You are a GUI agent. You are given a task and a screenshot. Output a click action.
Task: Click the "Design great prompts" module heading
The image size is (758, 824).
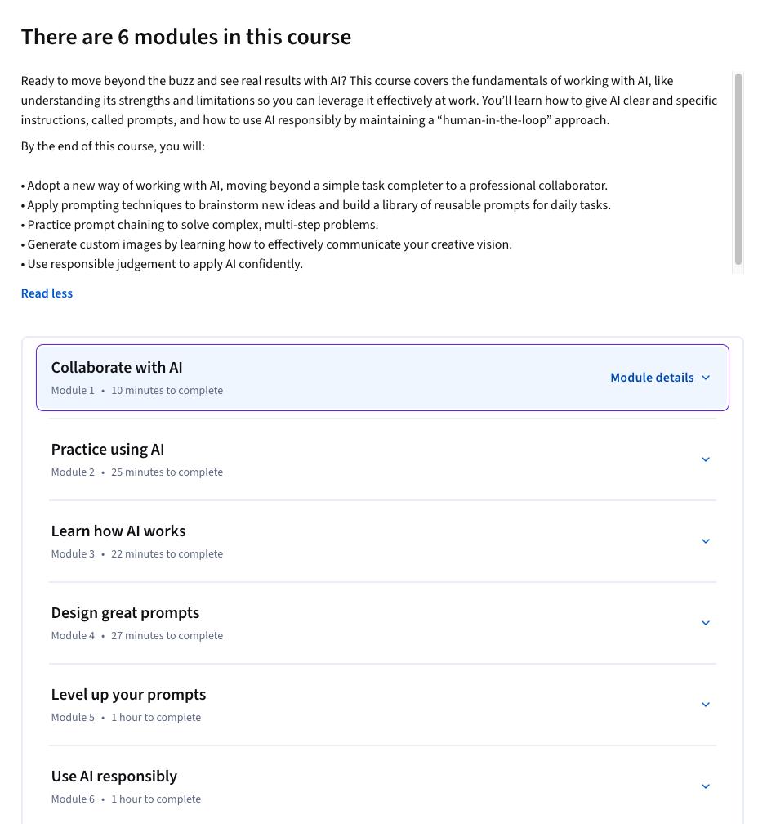(x=125, y=613)
